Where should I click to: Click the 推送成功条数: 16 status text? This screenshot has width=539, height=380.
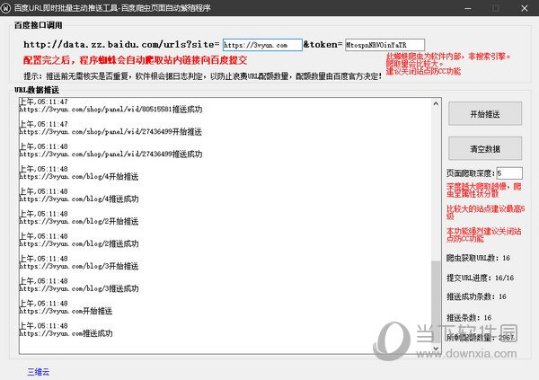476,296
